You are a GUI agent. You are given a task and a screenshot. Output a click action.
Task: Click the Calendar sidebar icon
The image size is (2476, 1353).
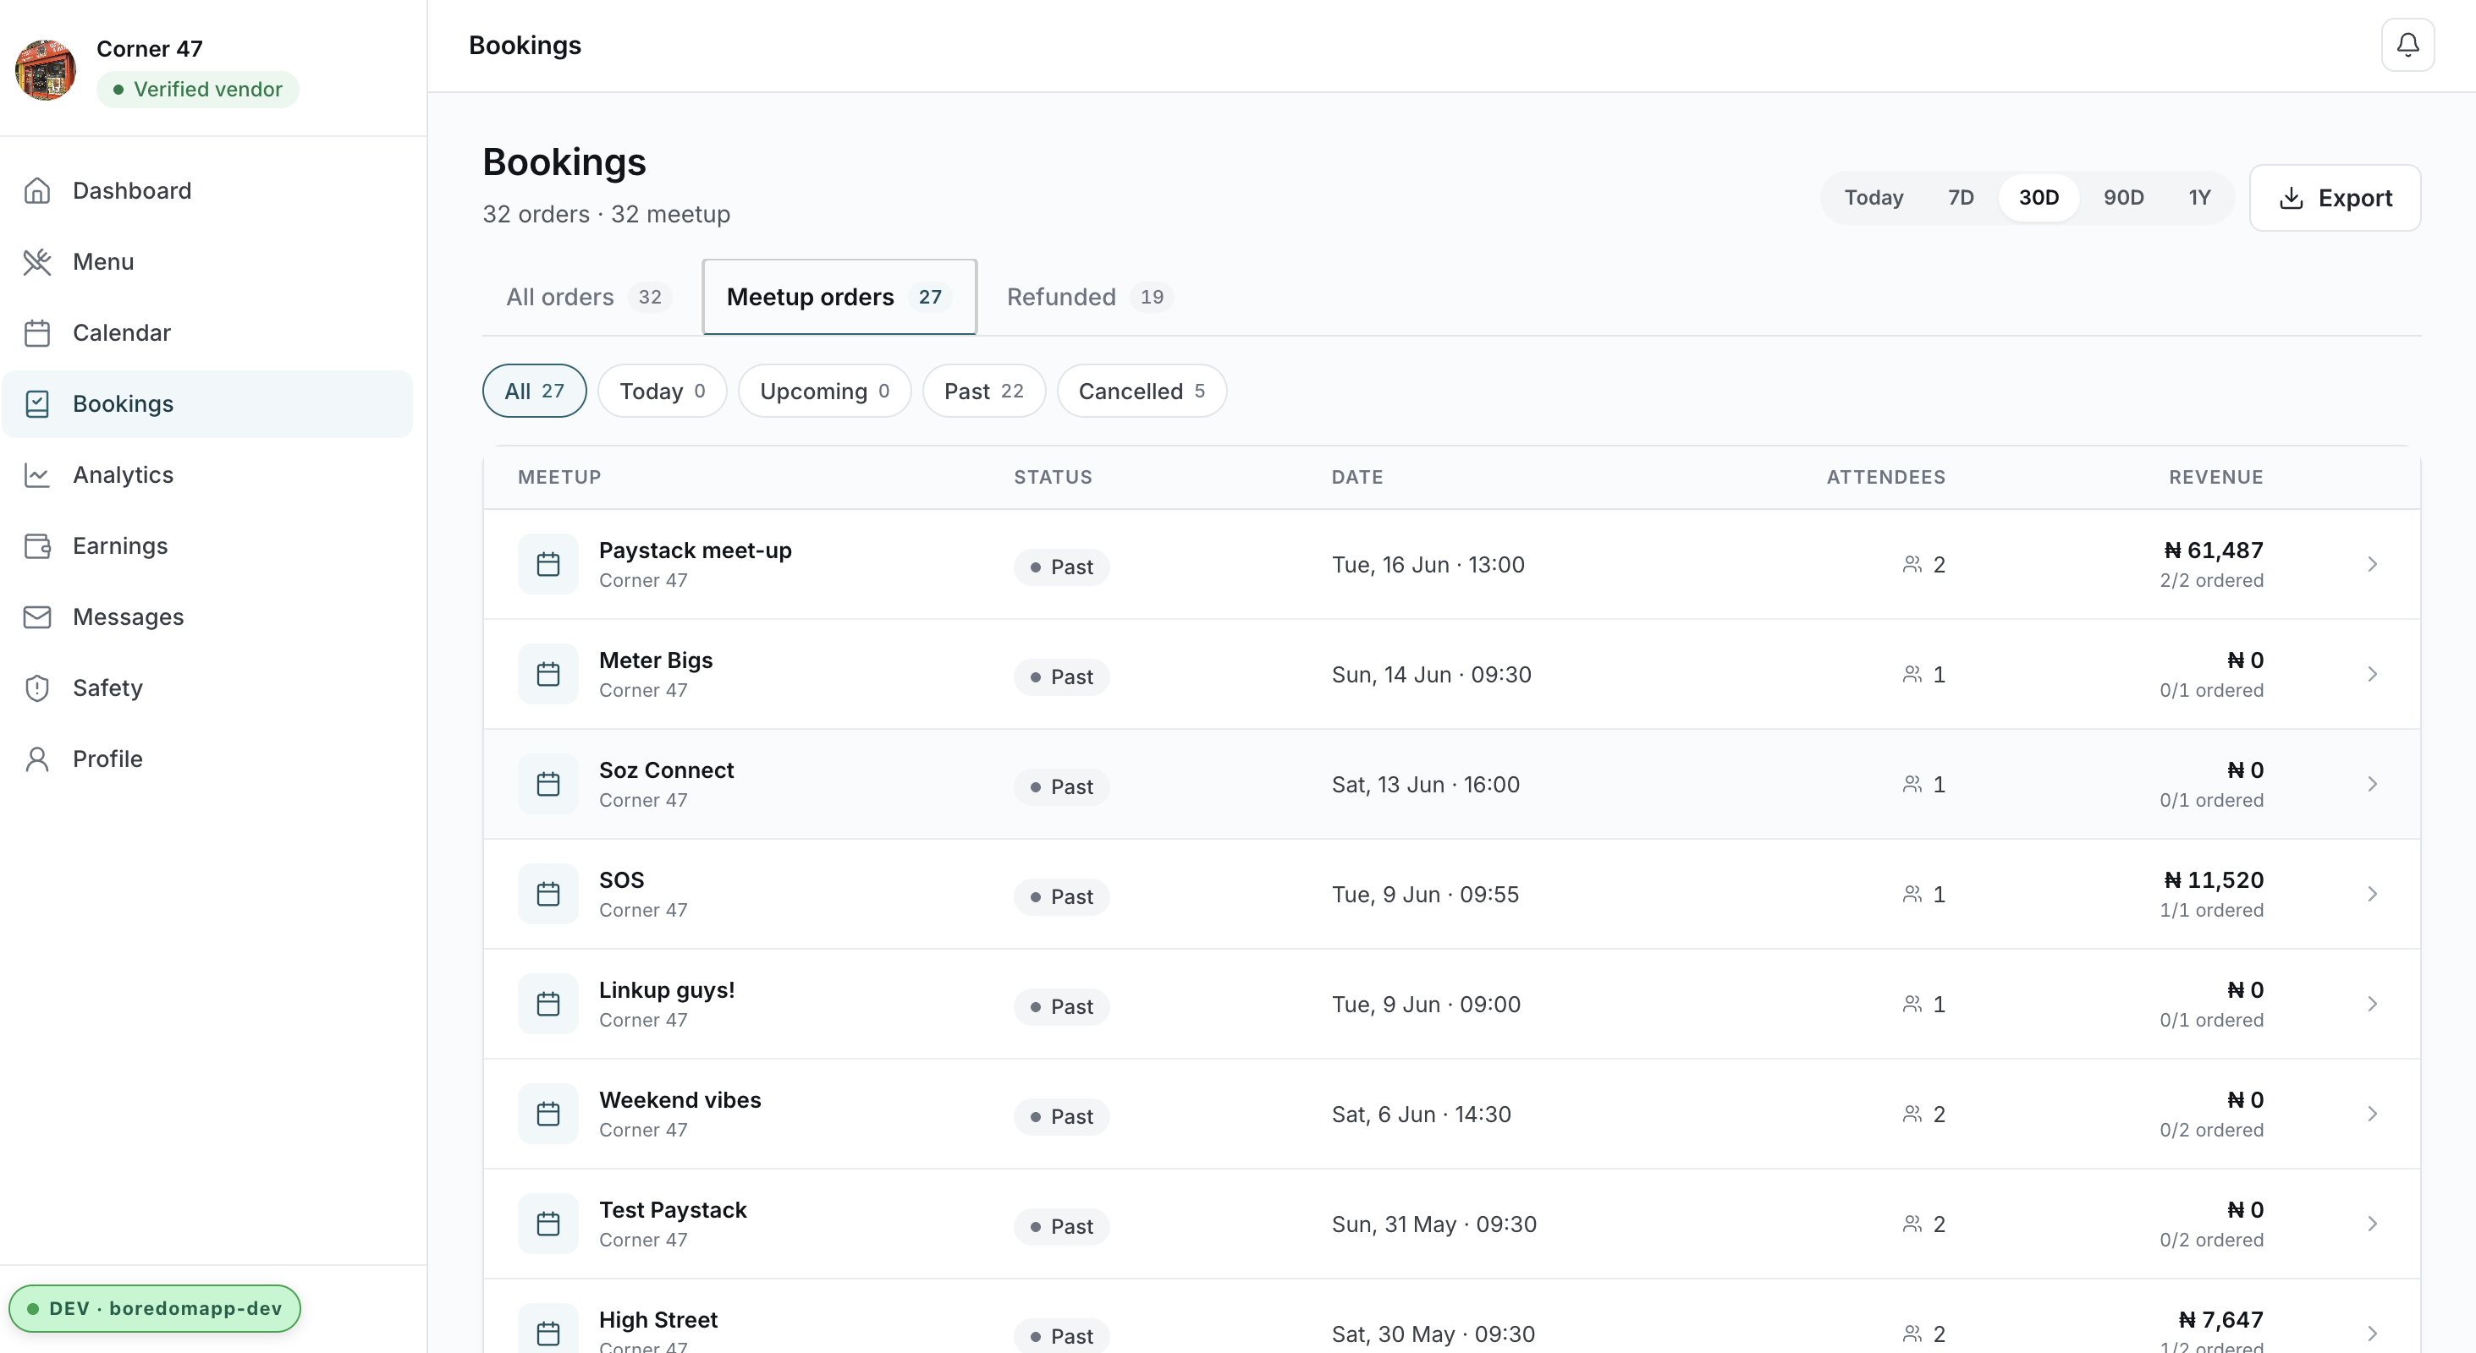pyautogui.click(x=36, y=332)
